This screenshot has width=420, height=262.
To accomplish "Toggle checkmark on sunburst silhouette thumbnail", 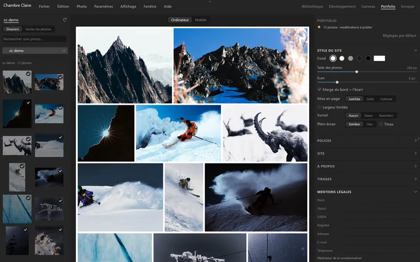I will [28, 103].
